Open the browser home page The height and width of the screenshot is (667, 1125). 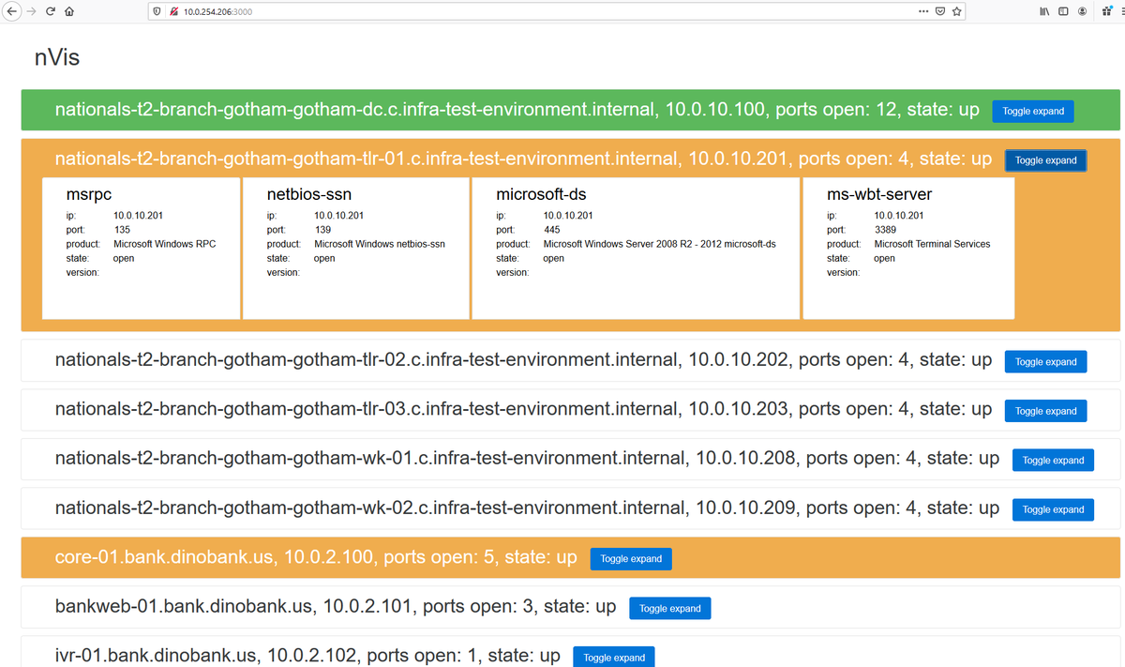click(x=69, y=11)
